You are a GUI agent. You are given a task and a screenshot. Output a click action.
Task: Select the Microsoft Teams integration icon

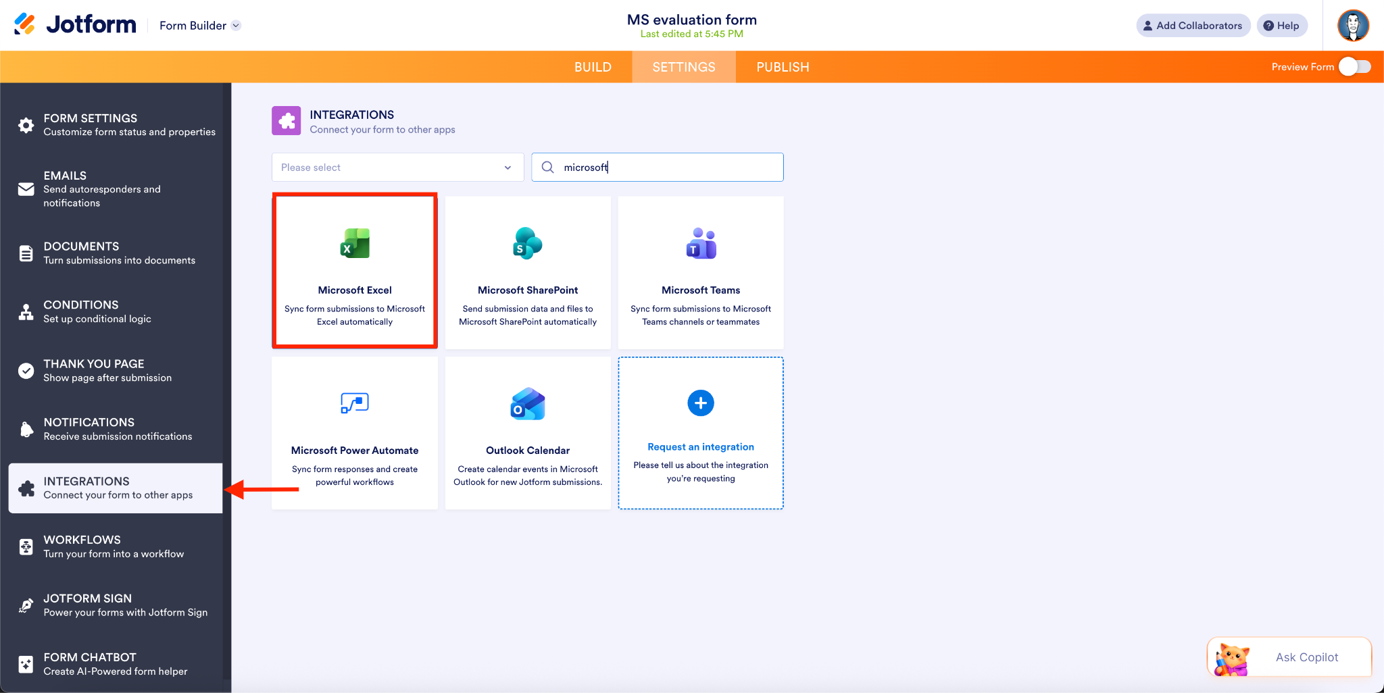point(700,244)
